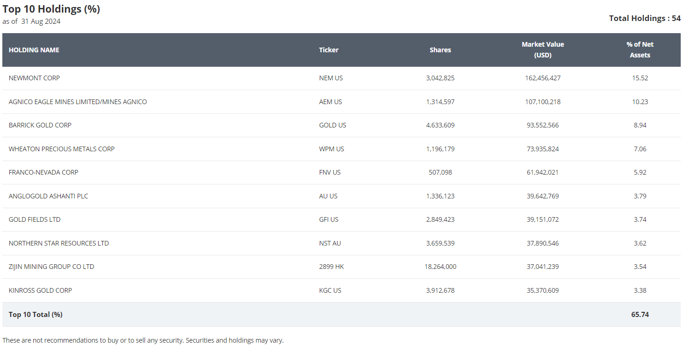Click the 2899 HK ticker
Viewport: 691px width, 352px height.
(x=331, y=267)
